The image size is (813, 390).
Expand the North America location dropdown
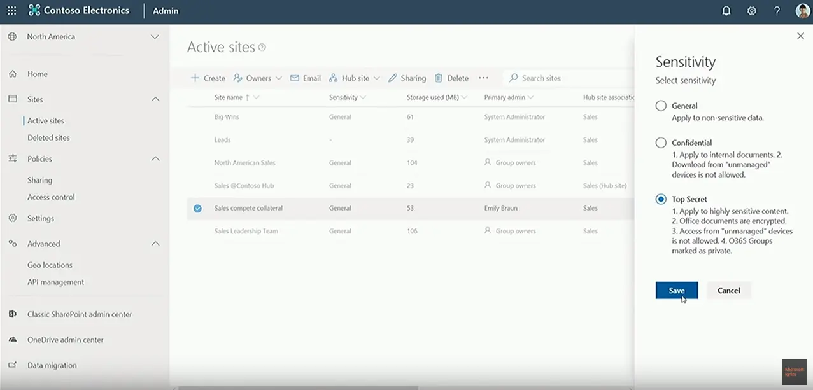pos(155,37)
